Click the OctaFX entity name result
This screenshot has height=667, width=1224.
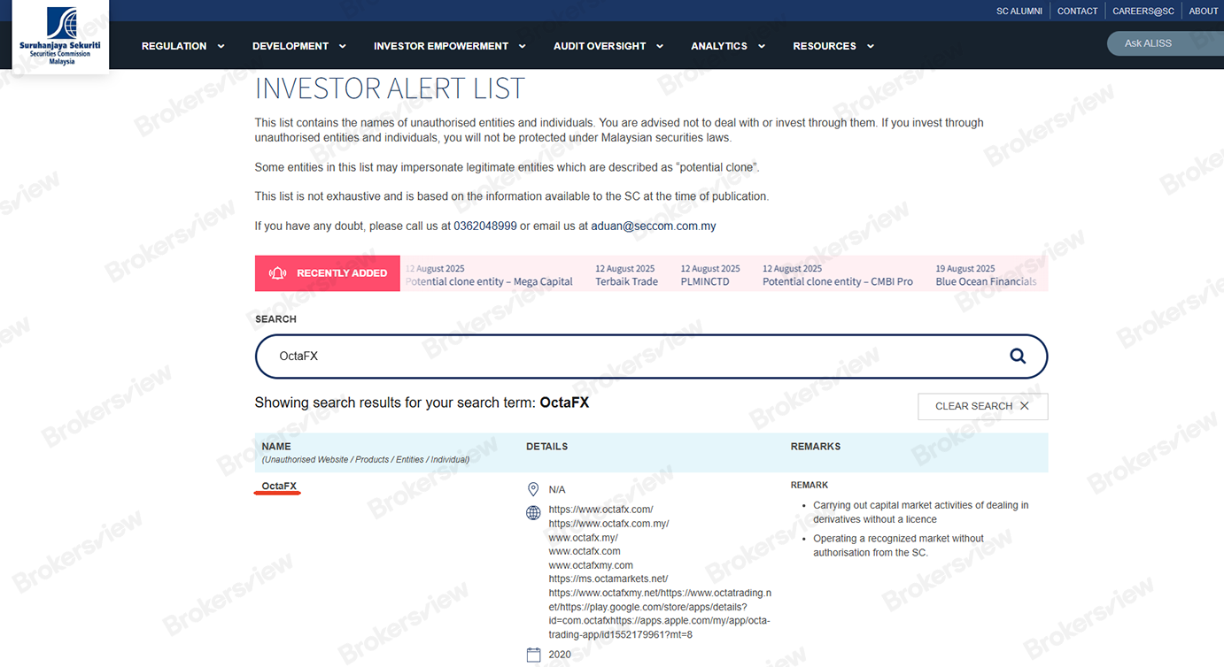[279, 487]
